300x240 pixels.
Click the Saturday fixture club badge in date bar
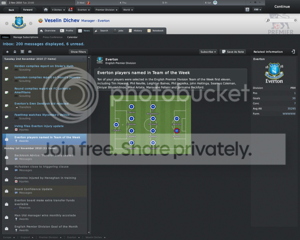(215, 3)
